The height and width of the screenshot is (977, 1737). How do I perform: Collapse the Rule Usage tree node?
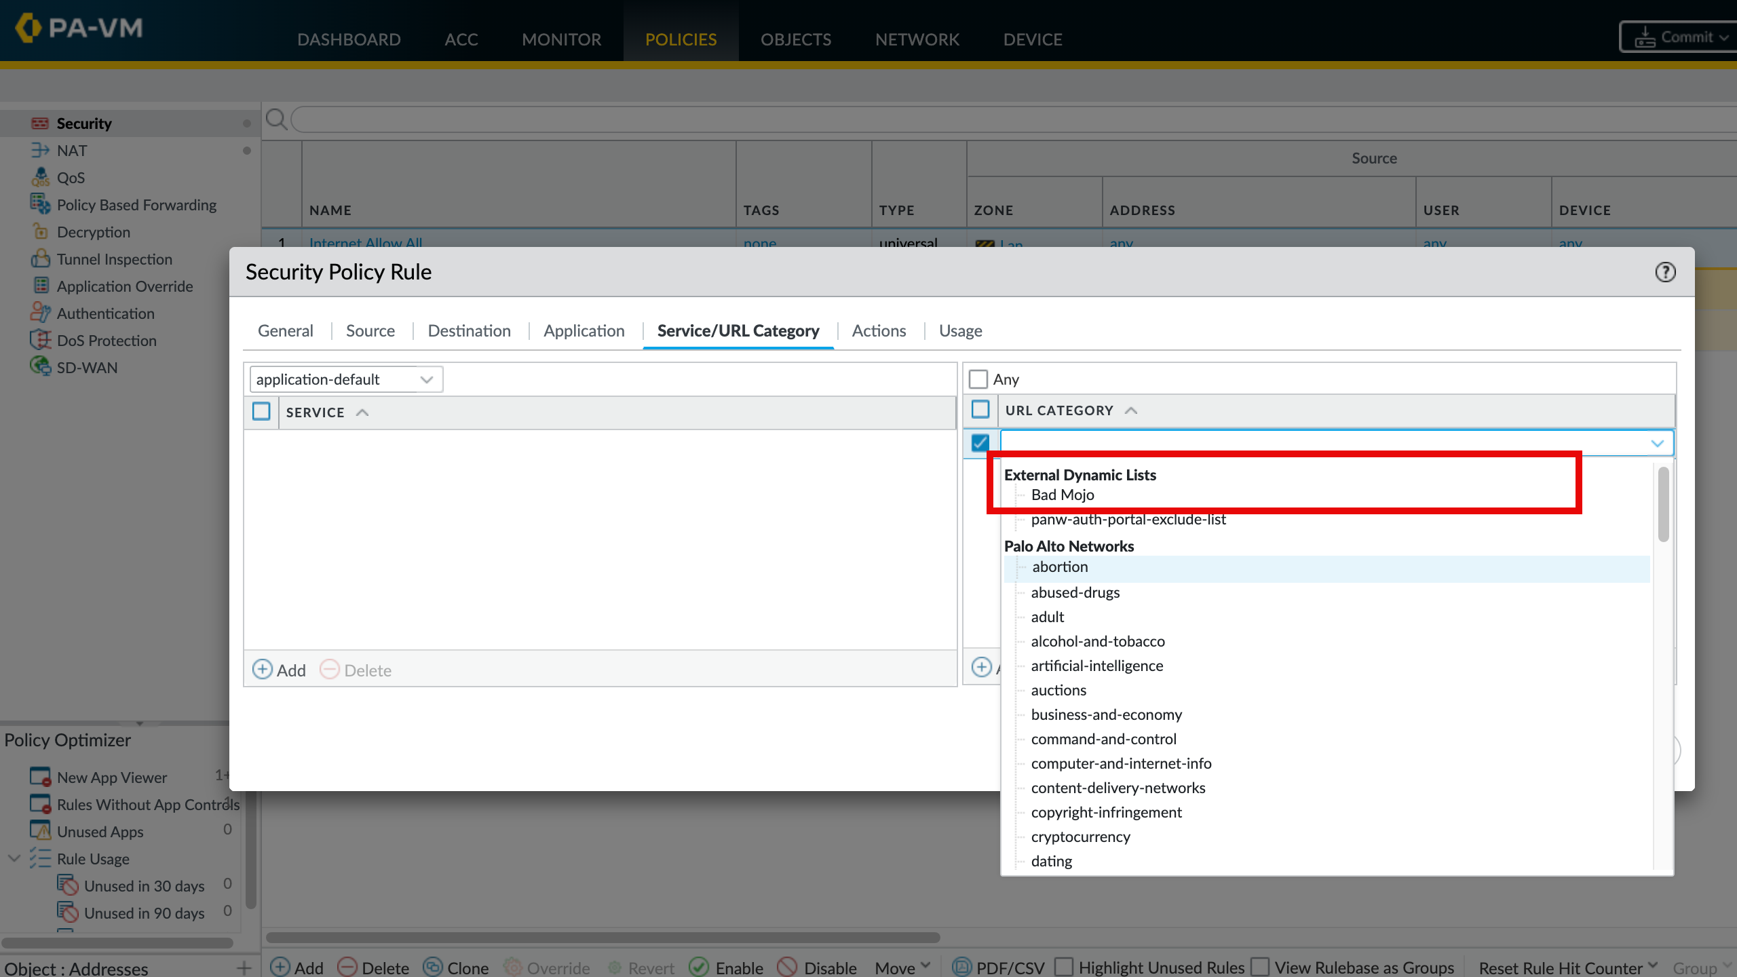14,858
